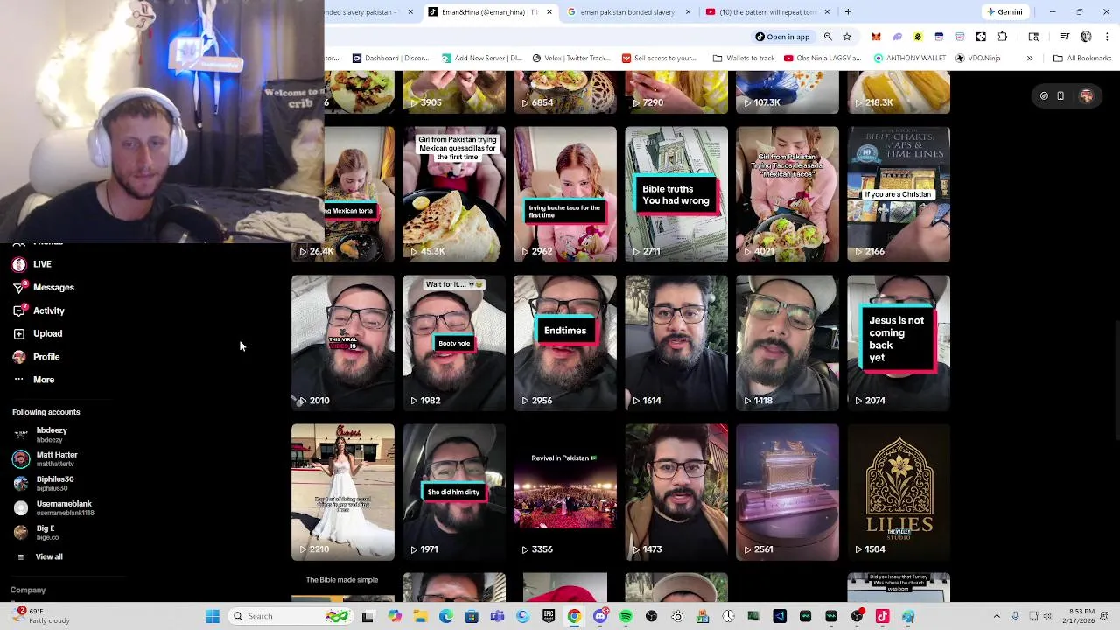
Task: Click the Company footer link
Action: 28,590
